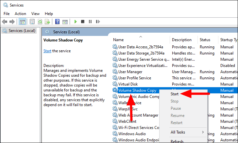This screenshot has width=238, height=143.
Task: Click the Start the service link
Action: tap(47, 51)
